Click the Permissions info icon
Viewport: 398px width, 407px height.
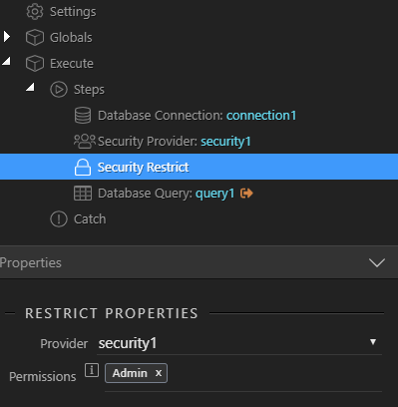pyautogui.click(x=92, y=370)
